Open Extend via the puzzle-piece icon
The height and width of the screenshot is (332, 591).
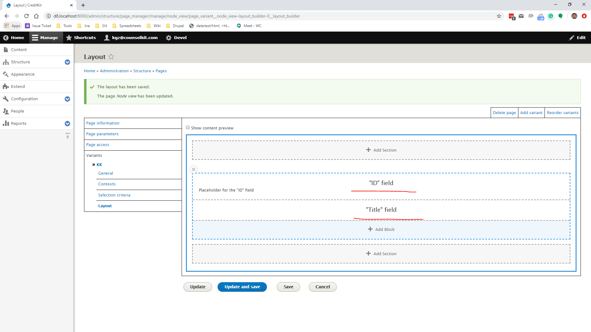5,86
